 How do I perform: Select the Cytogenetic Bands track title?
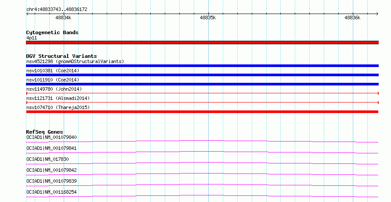(x=52, y=32)
